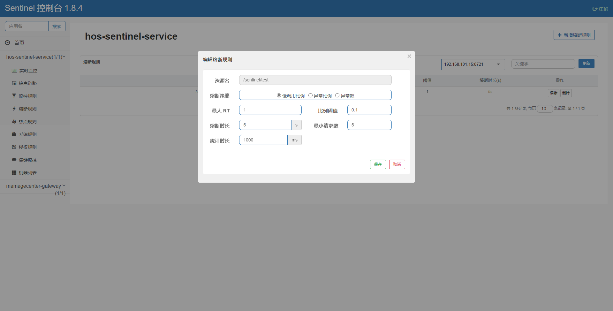Click the 最大 RT input field
613x311 pixels.
click(x=270, y=110)
